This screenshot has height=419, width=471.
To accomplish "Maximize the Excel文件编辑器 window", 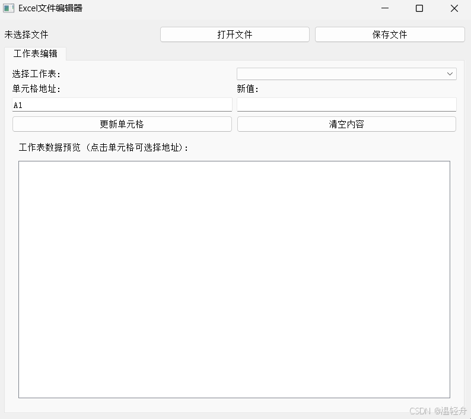I will [x=419, y=8].
